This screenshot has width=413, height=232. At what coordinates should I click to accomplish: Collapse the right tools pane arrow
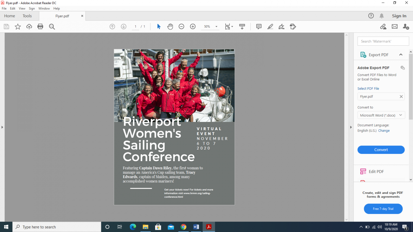tap(351, 127)
